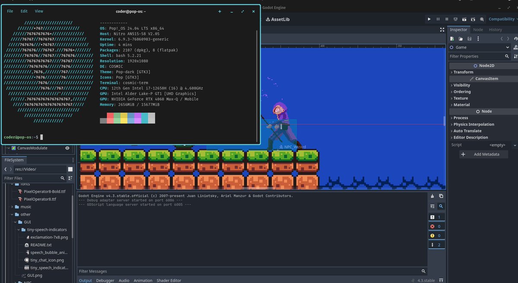The image size is (518, 283).
Task: Click the CanvasItem class header
Action: [483, 79]
